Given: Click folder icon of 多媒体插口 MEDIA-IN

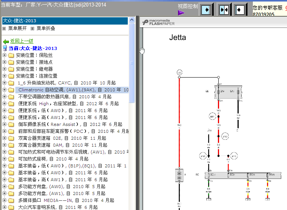Looking at the screenshot, I should pos(11,200).
